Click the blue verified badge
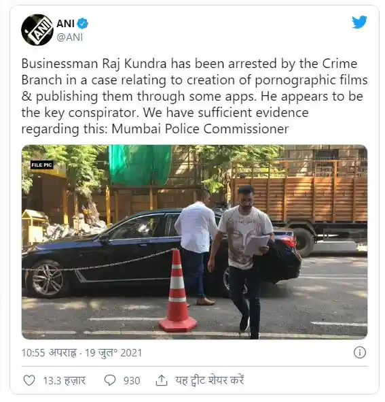The height and width of the screenshot is (402, 385). (x=83, y=24)
